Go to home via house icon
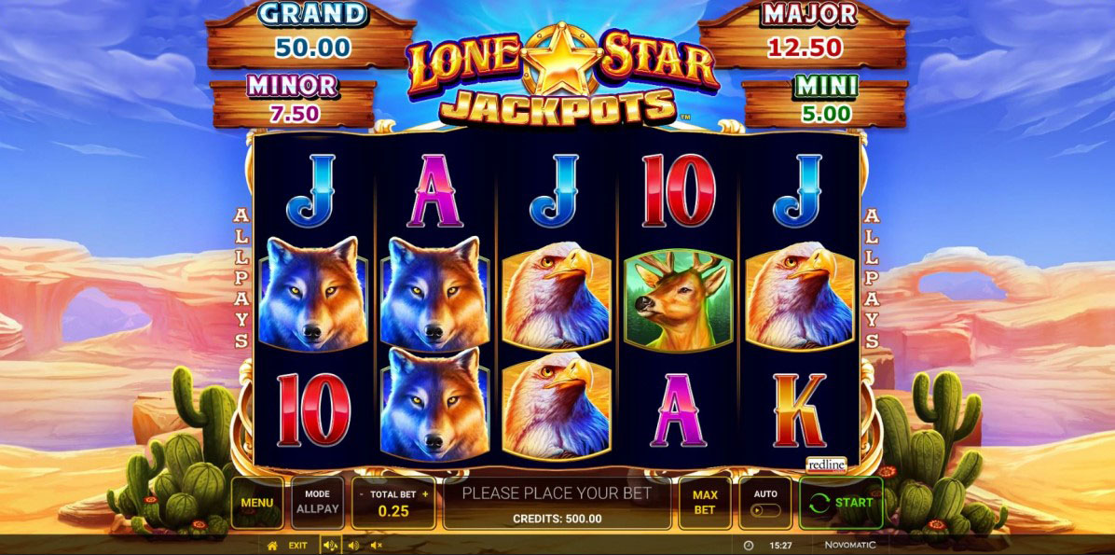 271,546
